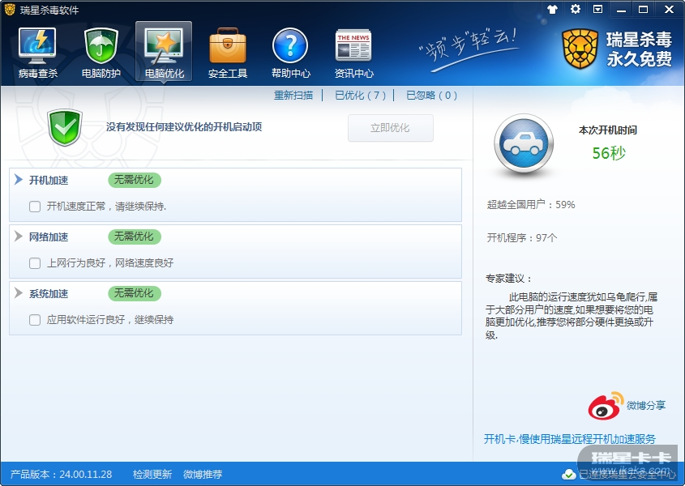The image size is (685, 486).
Task: Click 检测更新 in the status bar
Action: pos(152,474)
